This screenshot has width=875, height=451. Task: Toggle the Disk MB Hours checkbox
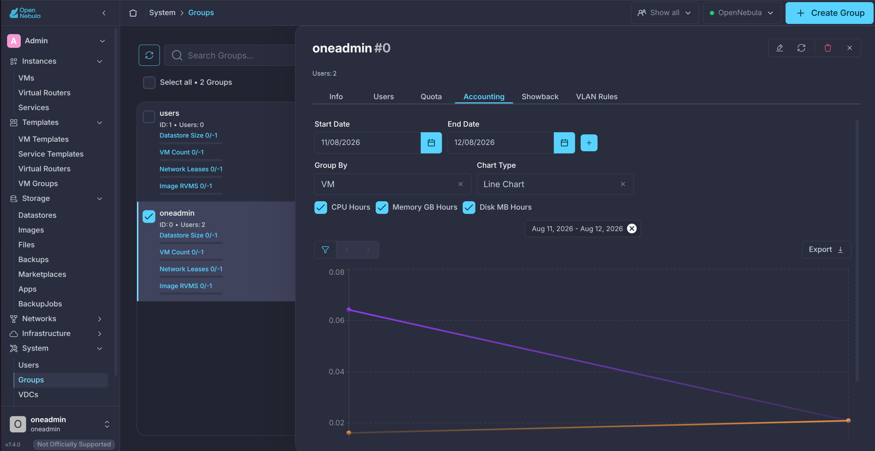[469, 208]
